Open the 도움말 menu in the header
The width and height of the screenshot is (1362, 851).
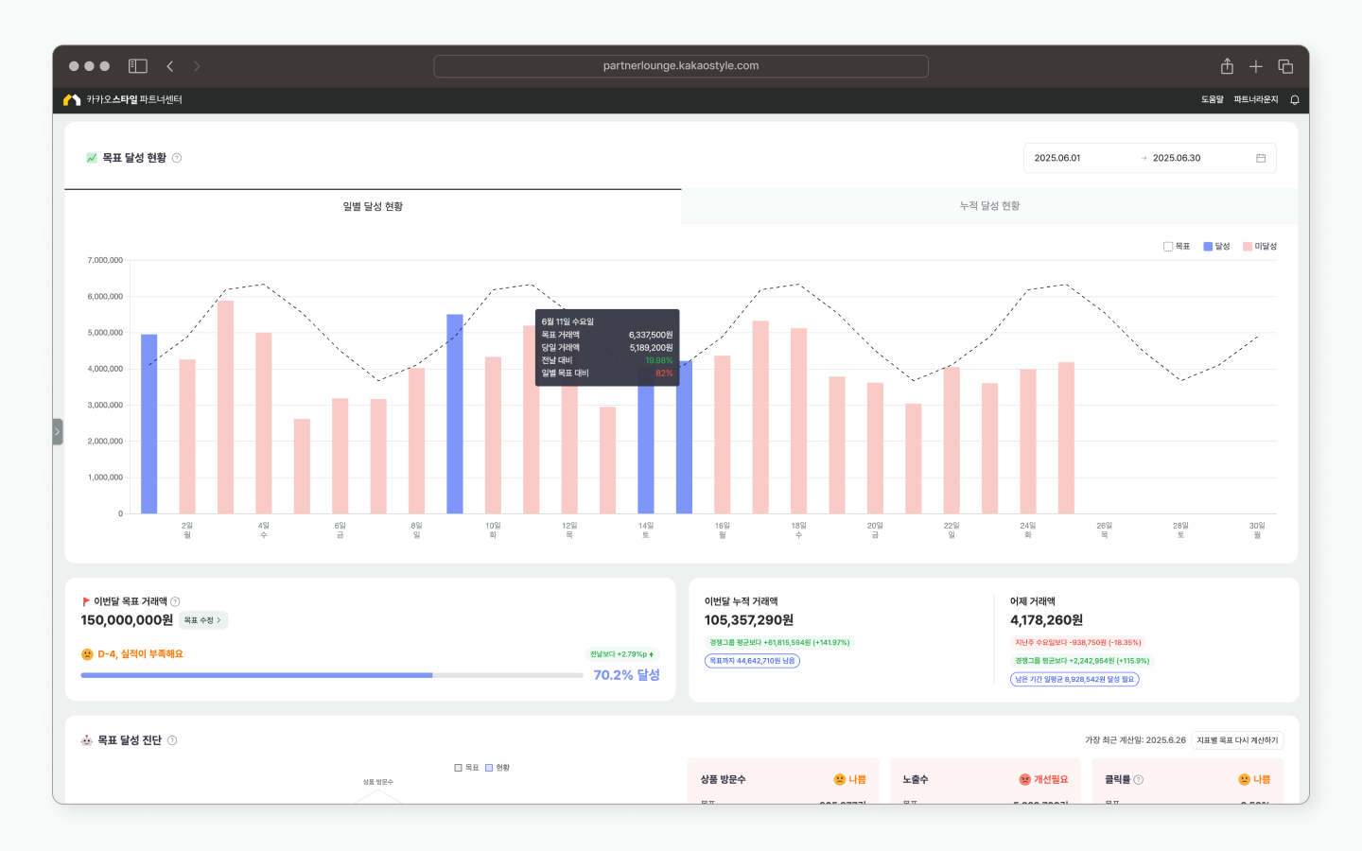pyautogui.click(x=1213, y=99)
